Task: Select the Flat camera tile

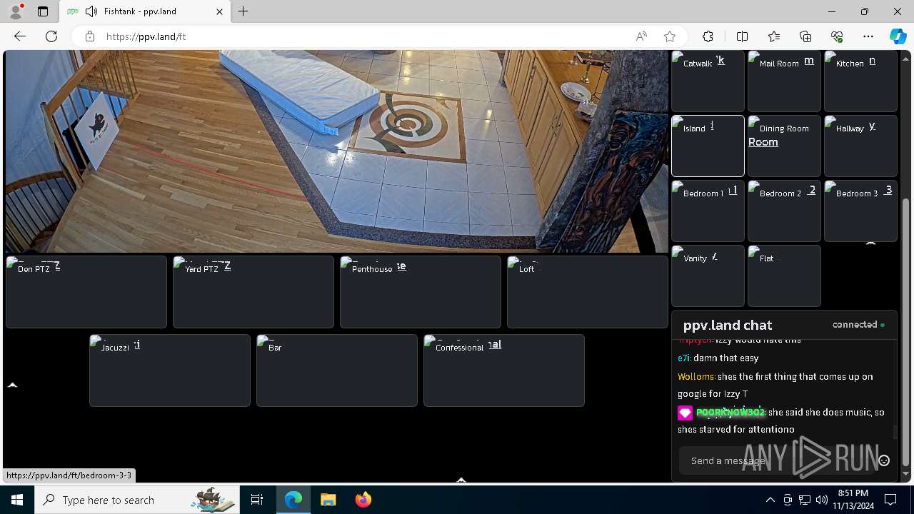Action: point(784,276)
